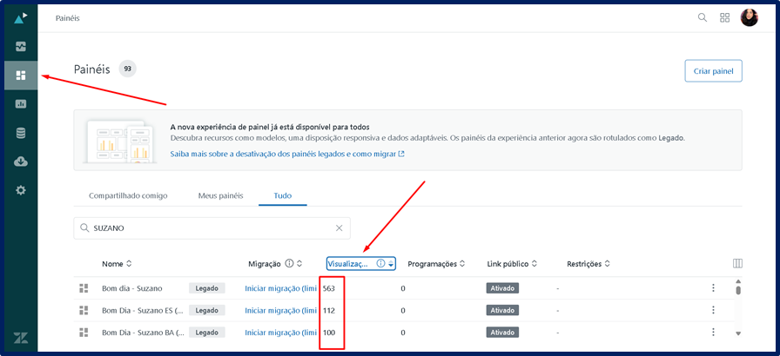780x356 pixels.
Task: Click the scroll down arrow of the table scrollbar
Action: [x=738, y=333]
